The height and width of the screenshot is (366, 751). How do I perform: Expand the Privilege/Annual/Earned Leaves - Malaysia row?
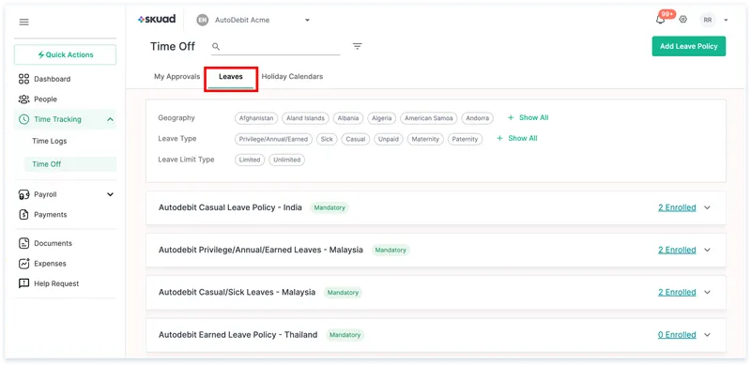tap(708, 250)
